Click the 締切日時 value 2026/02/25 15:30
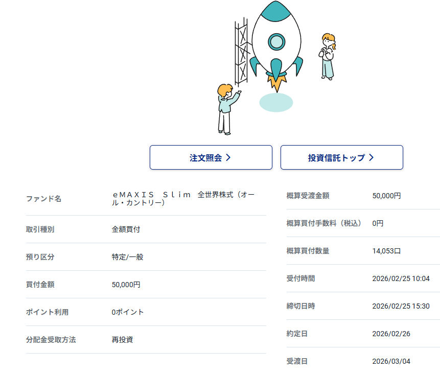This screenshot has height=374, width=440. 401,306
